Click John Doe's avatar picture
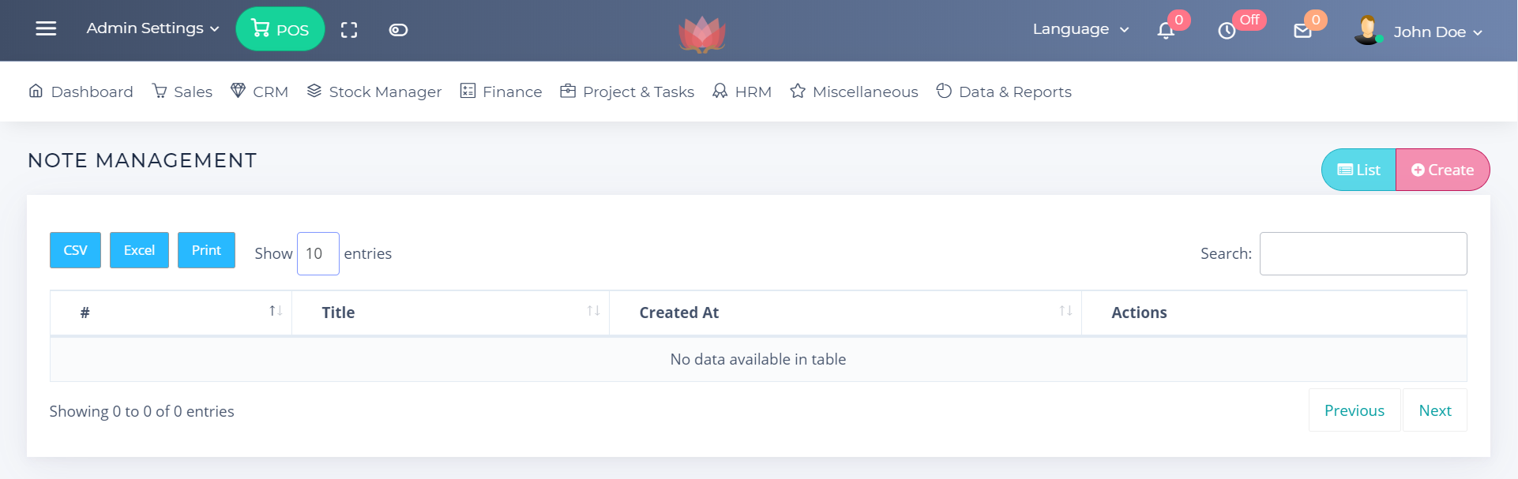The height and width of the screenshot is (479, 1518). [x=1367, y=30]
